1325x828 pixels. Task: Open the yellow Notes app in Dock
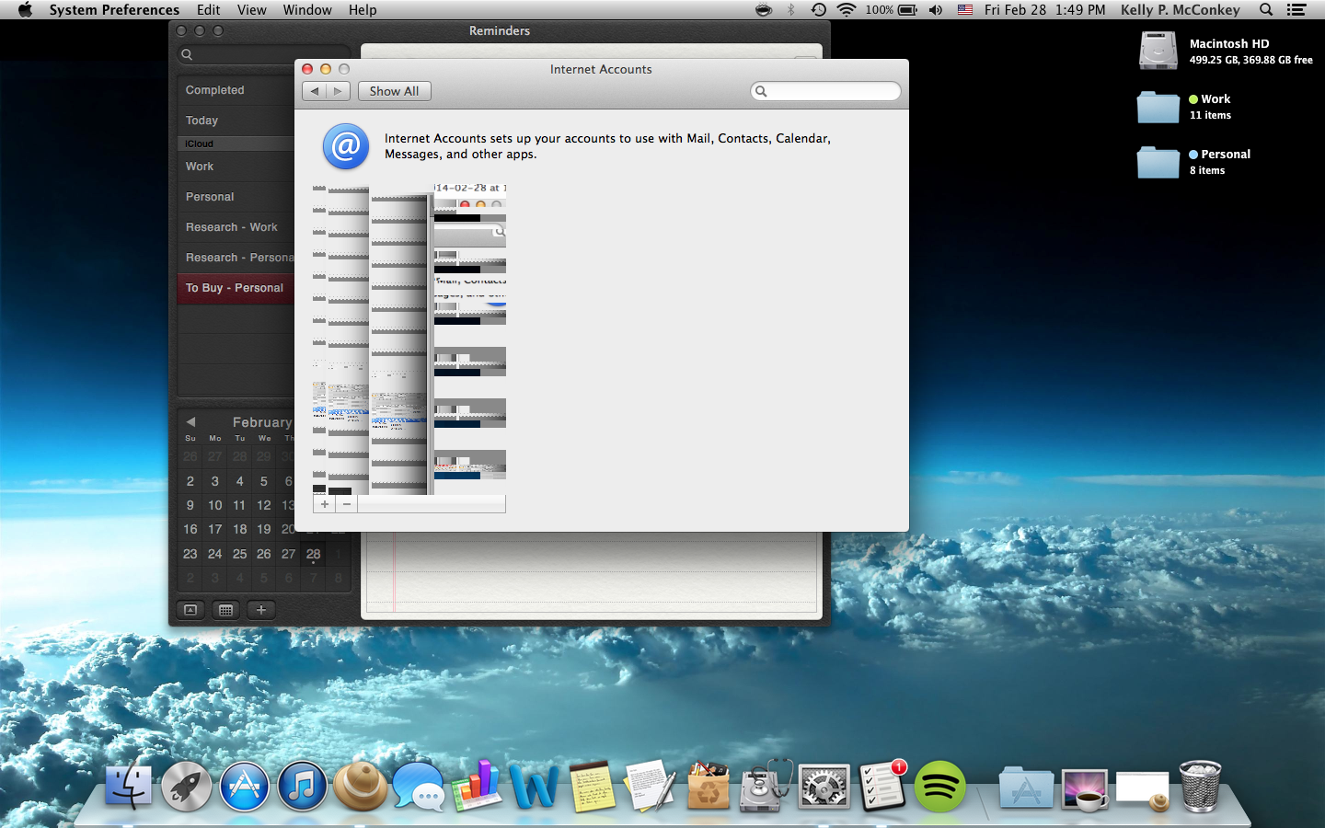(592, 788)
